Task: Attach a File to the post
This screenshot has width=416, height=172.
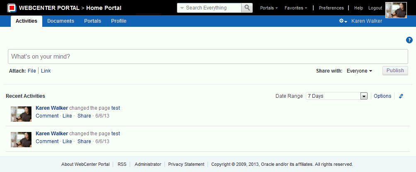Action: coord(32,71)
